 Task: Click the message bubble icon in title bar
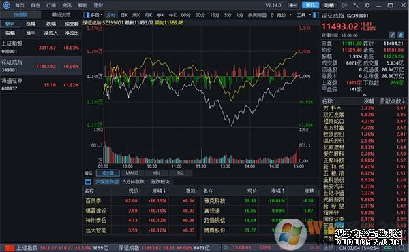[344, 5]
